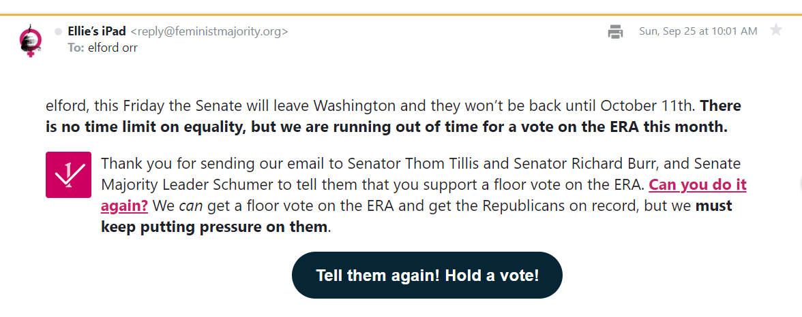802x317 pixels.
Task: Click the Sun, Sep 25 timestamp
Action: pos(698,31)
